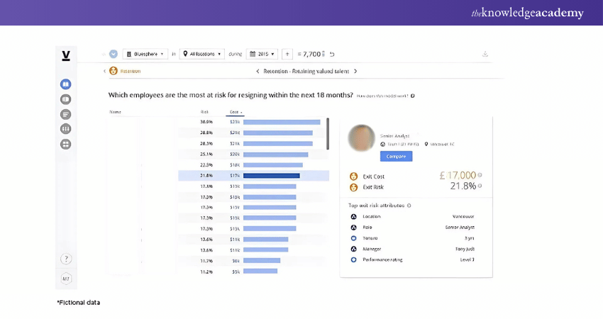603x319 pixels.
Task: Click the Exit Cost icon in the details card
Action: [353, 176]
